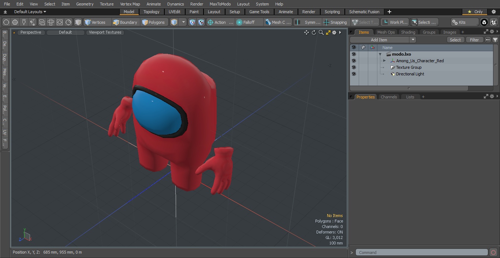
Task: Open the Action Center tool
Action: click(220, 22)
